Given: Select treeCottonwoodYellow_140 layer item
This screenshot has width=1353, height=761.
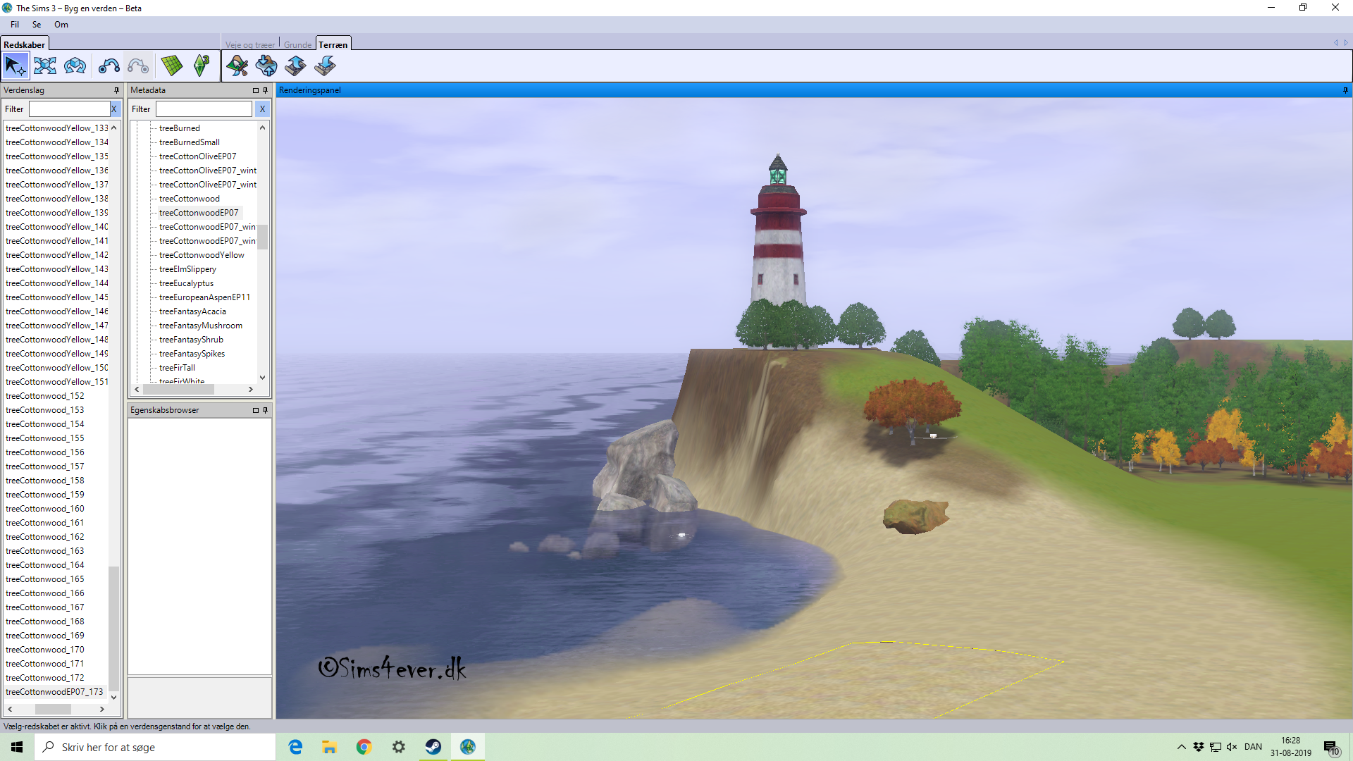Looking at the screenshot, I should point(56,227).
